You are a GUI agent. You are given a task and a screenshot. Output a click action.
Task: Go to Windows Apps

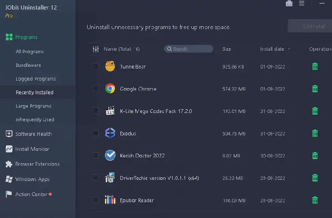point(32,179)
